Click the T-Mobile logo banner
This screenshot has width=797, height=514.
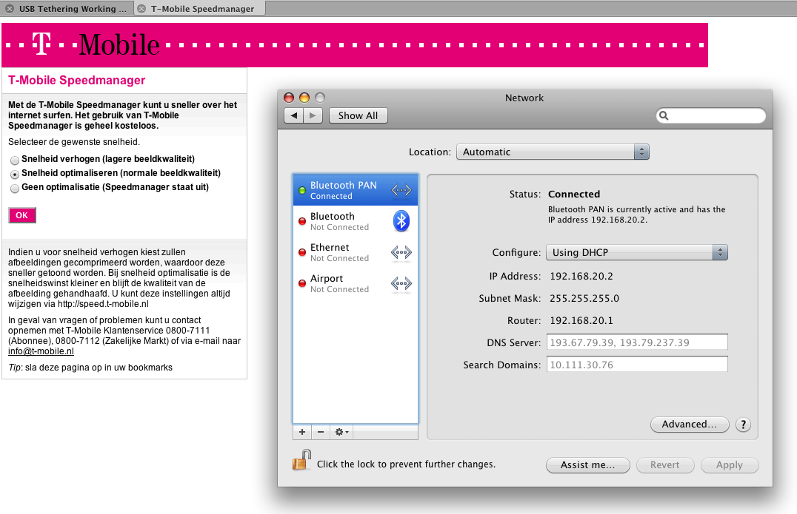click(x=355, y=45)
